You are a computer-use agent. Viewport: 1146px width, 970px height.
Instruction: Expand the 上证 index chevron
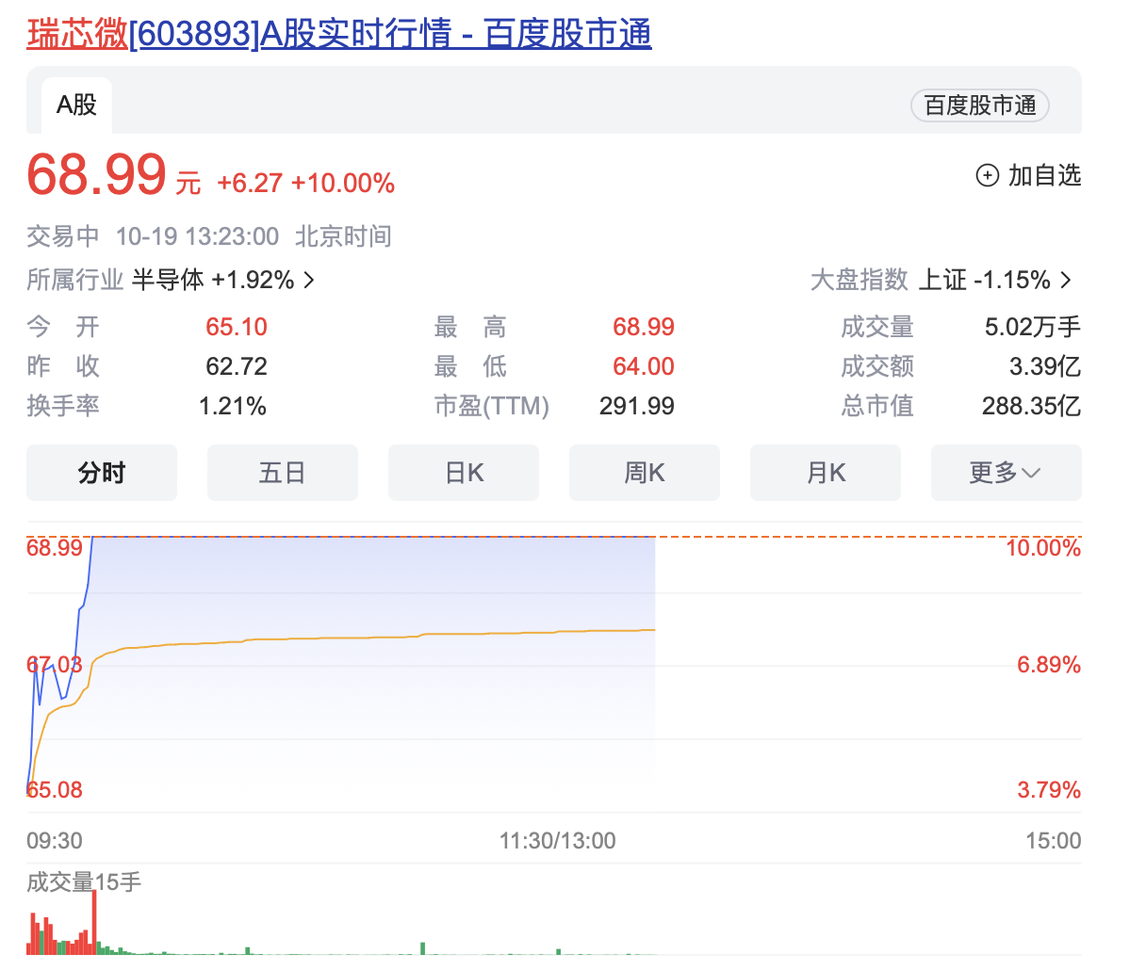click(x=1066, y=281)
